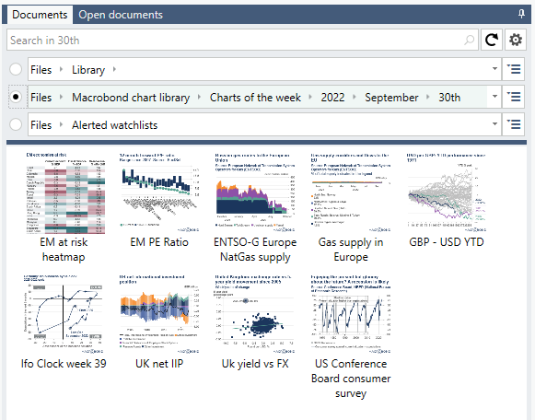
Task: Select GBP - USD YTD thumbnail
Action: pyautogui.click(x=447, y=192)
